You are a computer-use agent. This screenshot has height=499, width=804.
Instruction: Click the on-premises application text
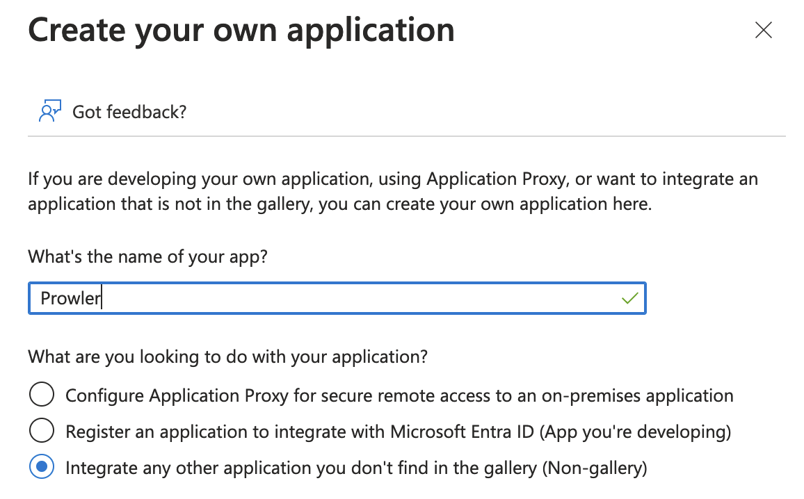[x=637, y=395]
